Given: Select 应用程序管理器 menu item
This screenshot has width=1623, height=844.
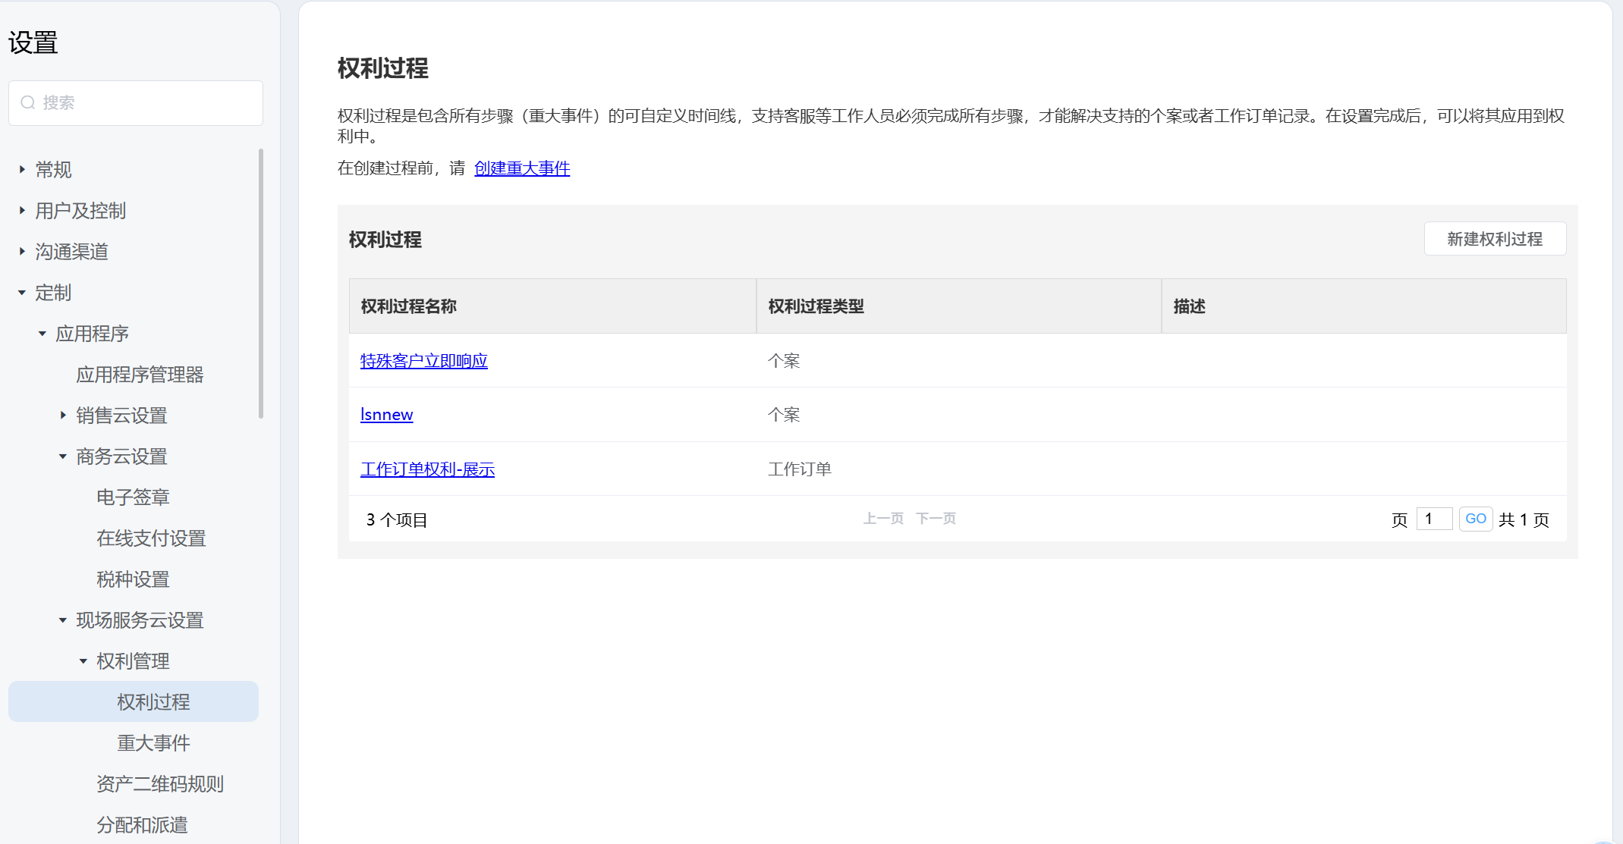Looking at the screenshot, I should coord(140,374).
